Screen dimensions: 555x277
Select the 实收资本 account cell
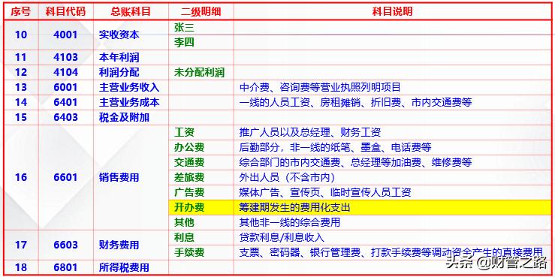pos(131,35)
